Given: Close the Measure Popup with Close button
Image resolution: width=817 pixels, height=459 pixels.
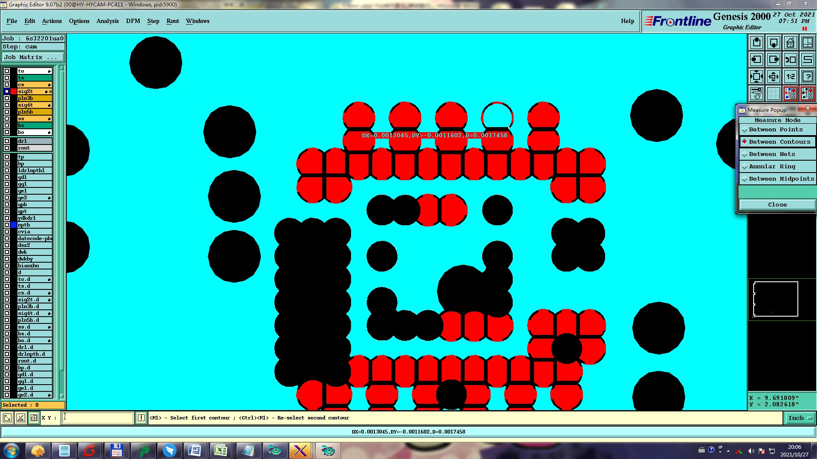Looking at the screenshot, I should (x=777, y=205).
